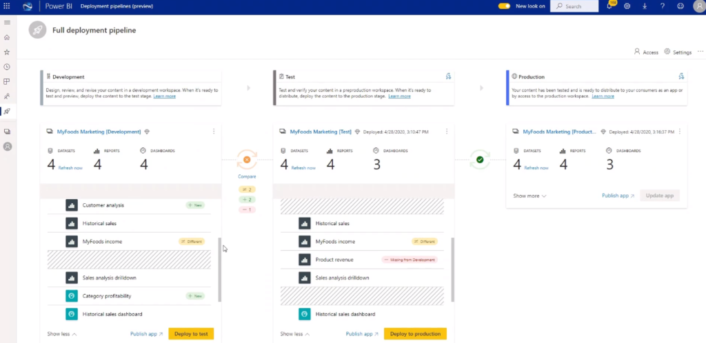Click the Deploy to production button

tap(415, 334)
